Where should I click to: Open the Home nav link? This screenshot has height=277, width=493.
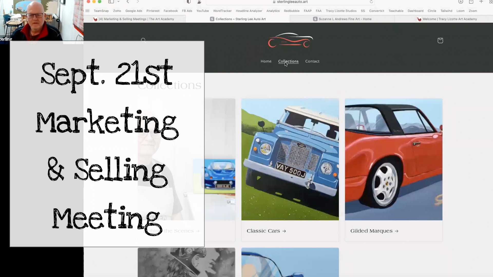[x=266, y=61]
